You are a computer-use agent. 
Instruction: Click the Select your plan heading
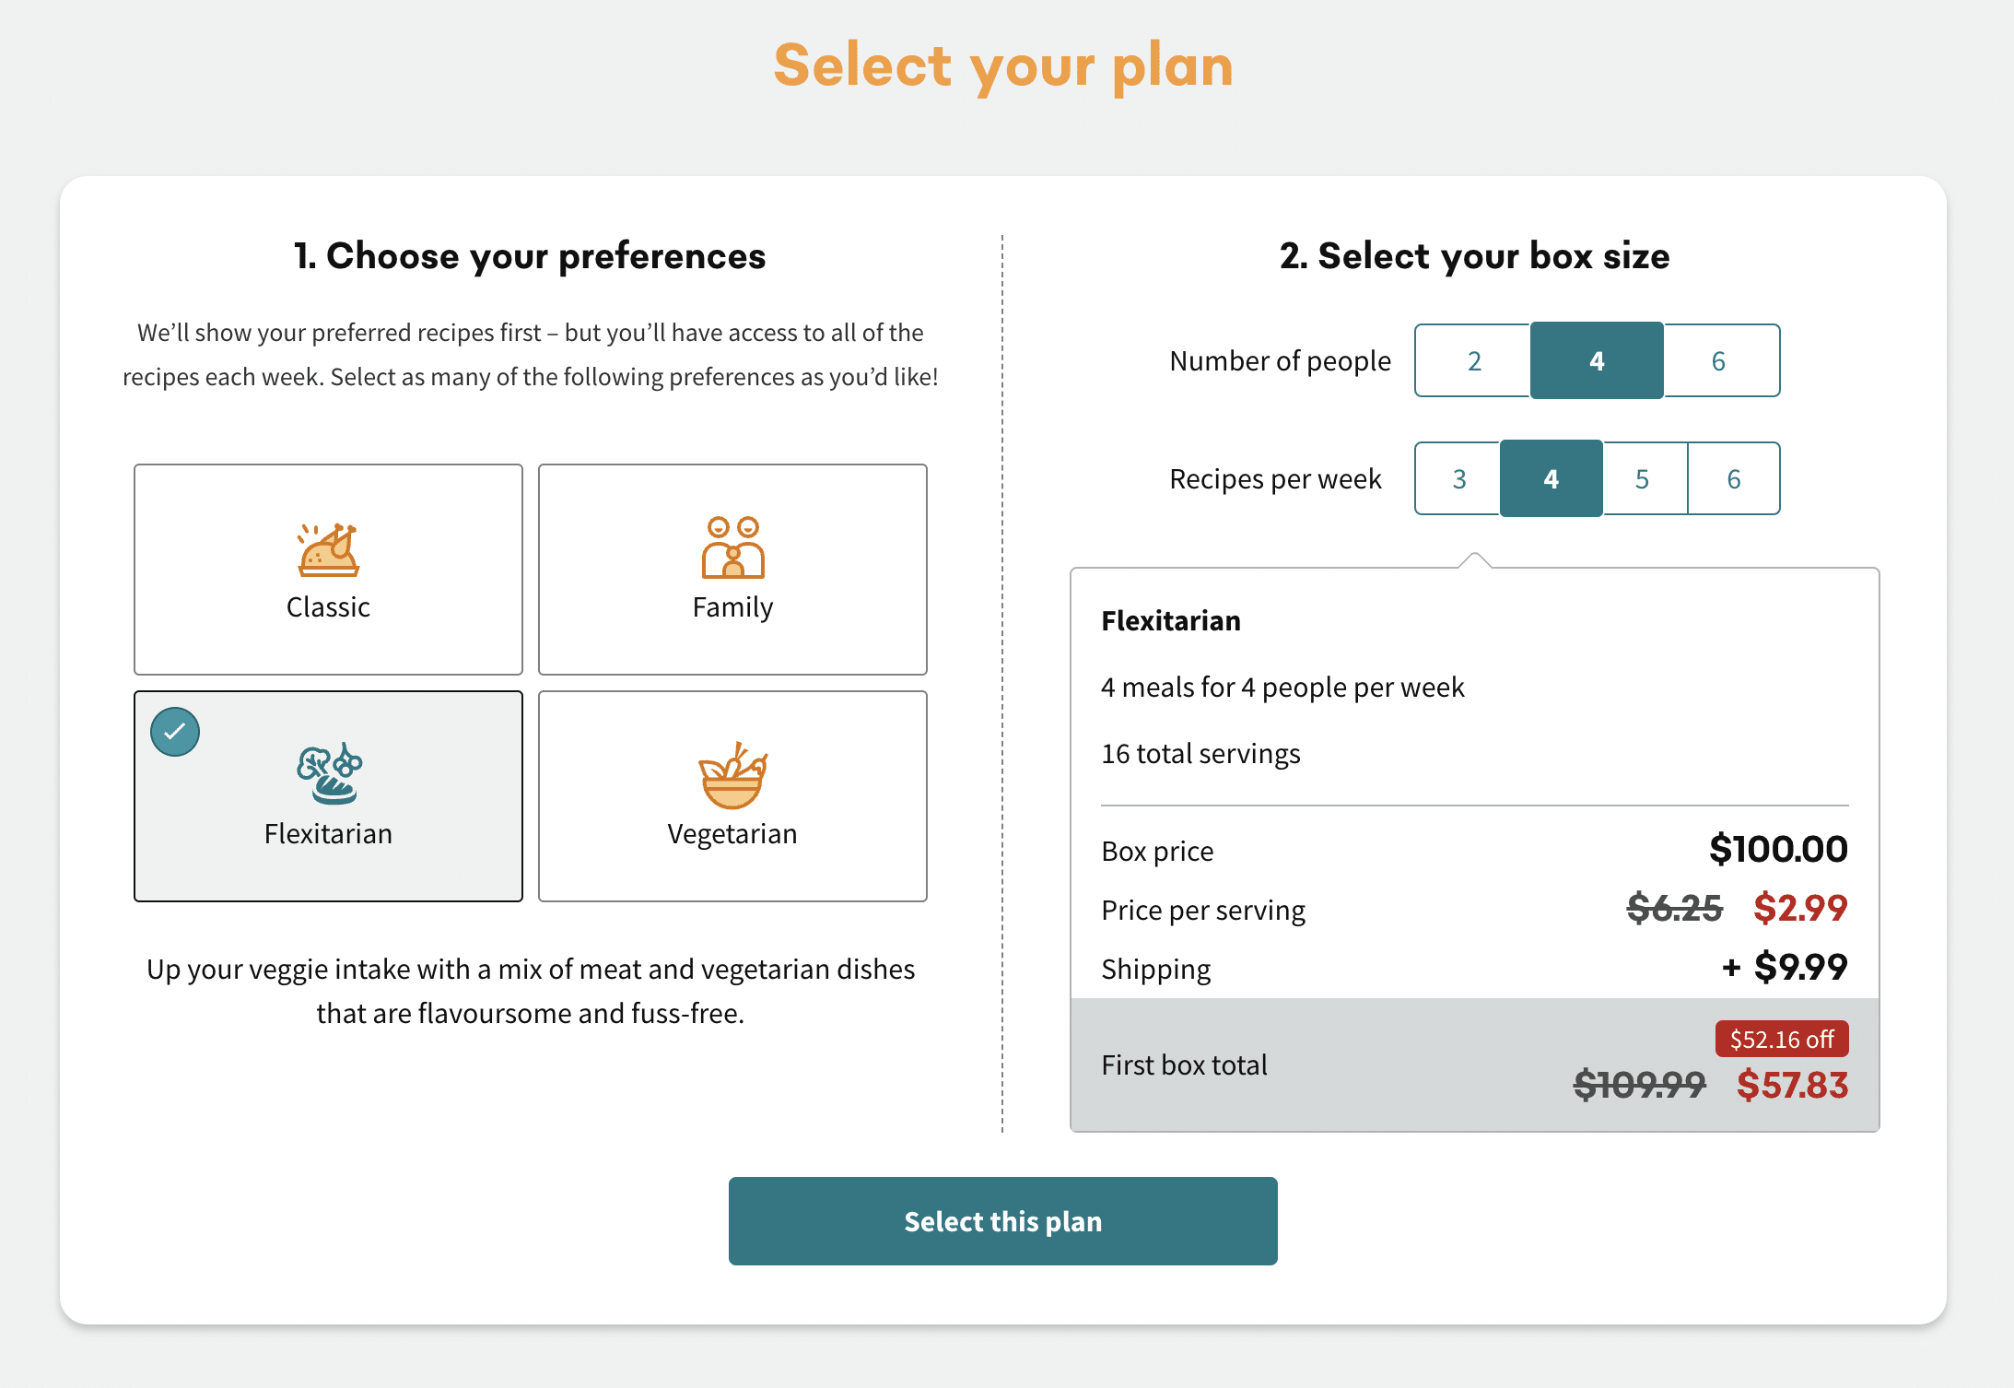pyautogui.click(x=1005, y=65)
